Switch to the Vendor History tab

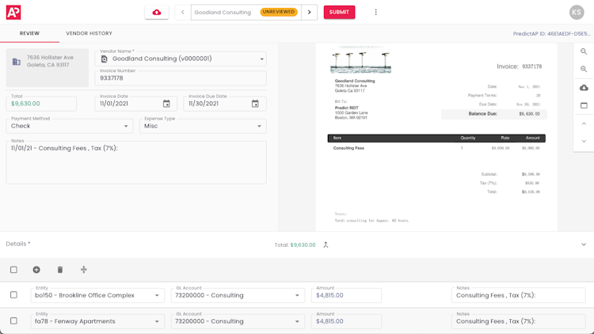(x=89, y=33)
